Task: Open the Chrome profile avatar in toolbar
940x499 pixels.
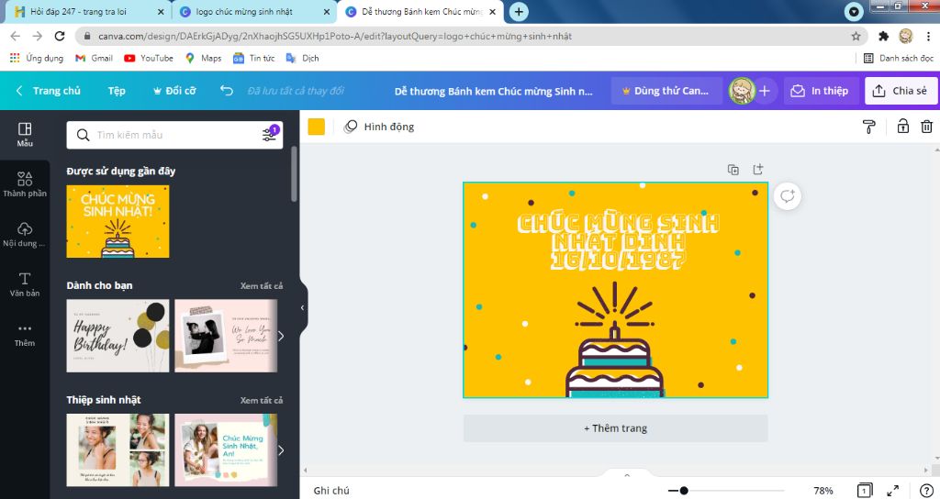Action: (906, 36)
